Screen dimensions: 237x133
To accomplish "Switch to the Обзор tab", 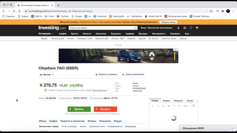I will point(43,121).
